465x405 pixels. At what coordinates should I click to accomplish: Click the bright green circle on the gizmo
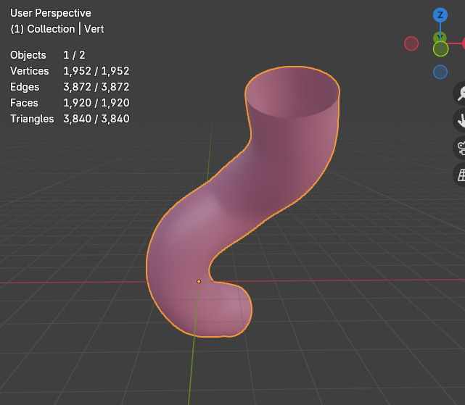[440, 49]
